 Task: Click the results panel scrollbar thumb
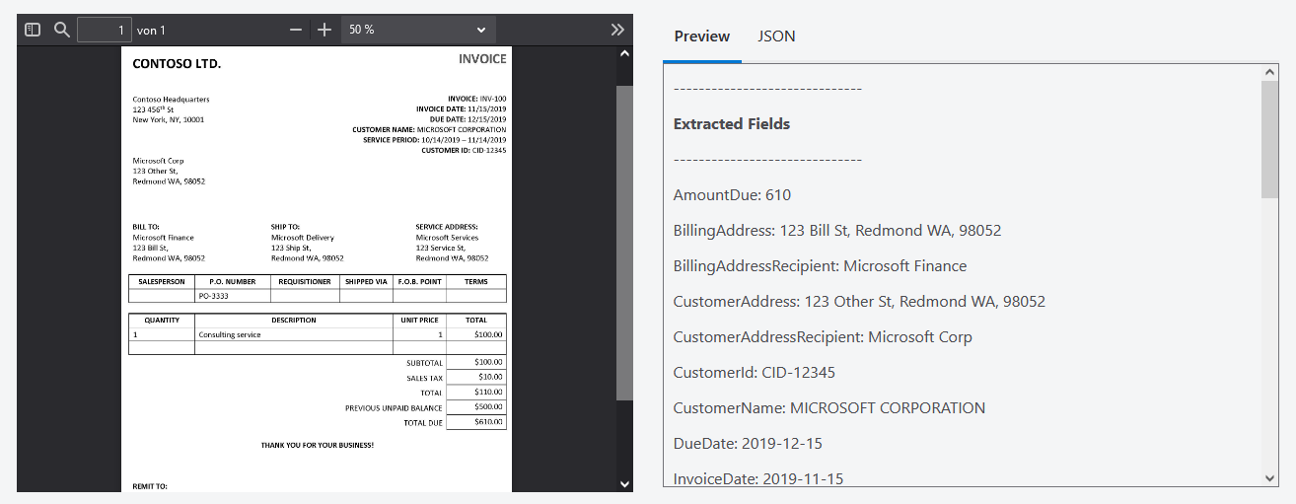click(1270, 139)
